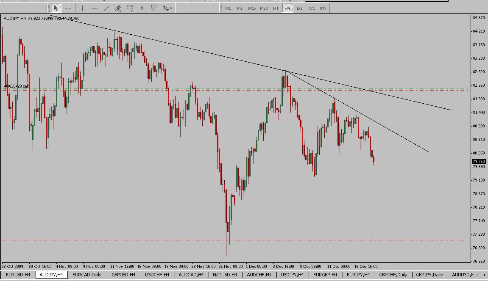Image resolution: width=488 pixels, height=281 pixels.
Task: Select the text label tool
Action: coord(153,8)
